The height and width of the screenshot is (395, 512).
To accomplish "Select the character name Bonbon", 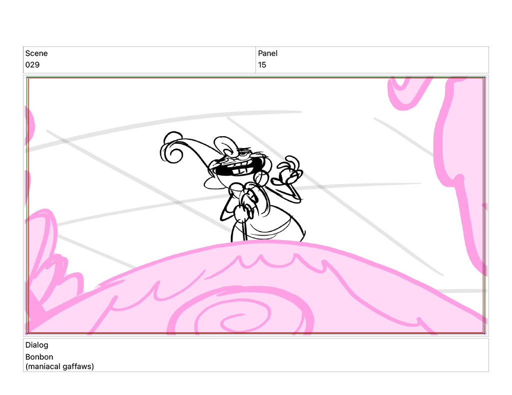I will 39,357.
